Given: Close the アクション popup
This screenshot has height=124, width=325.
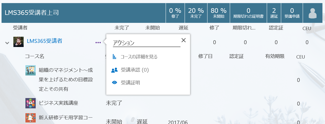Looking at the screenshot, I should coord(183,40).
